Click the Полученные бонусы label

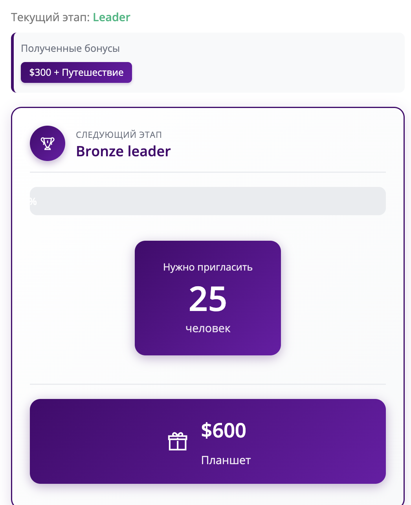click(x=70, y=49)
